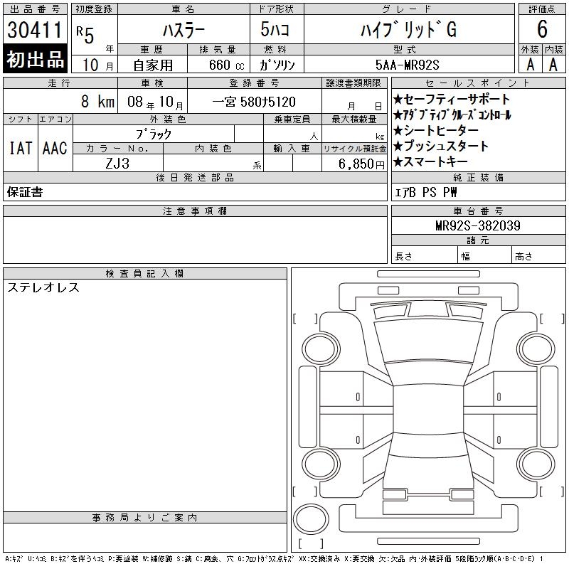The image size is (569, 569).
Task: Click interior grade A under 内装
Action: (553, 65)
